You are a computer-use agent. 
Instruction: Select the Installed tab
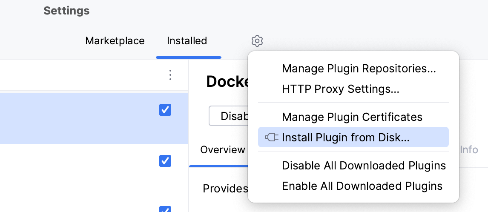coord(187,41)
